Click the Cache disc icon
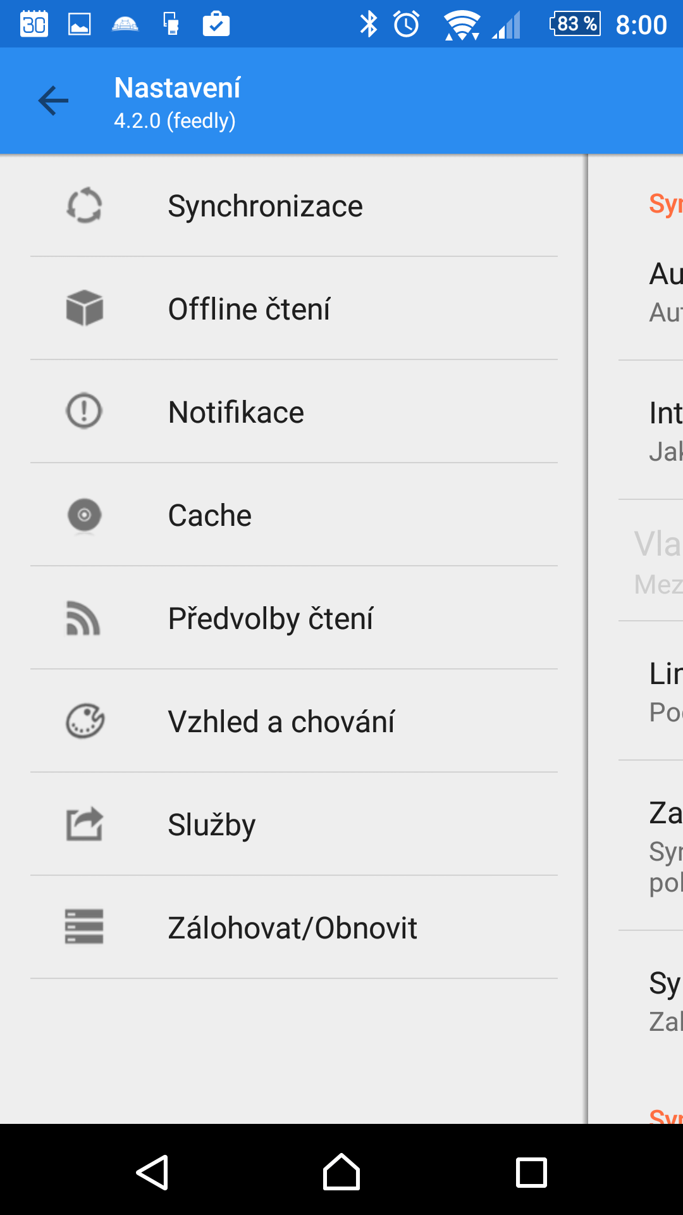This screenshot has height=1215, width=683. click(x=84, y=515)
